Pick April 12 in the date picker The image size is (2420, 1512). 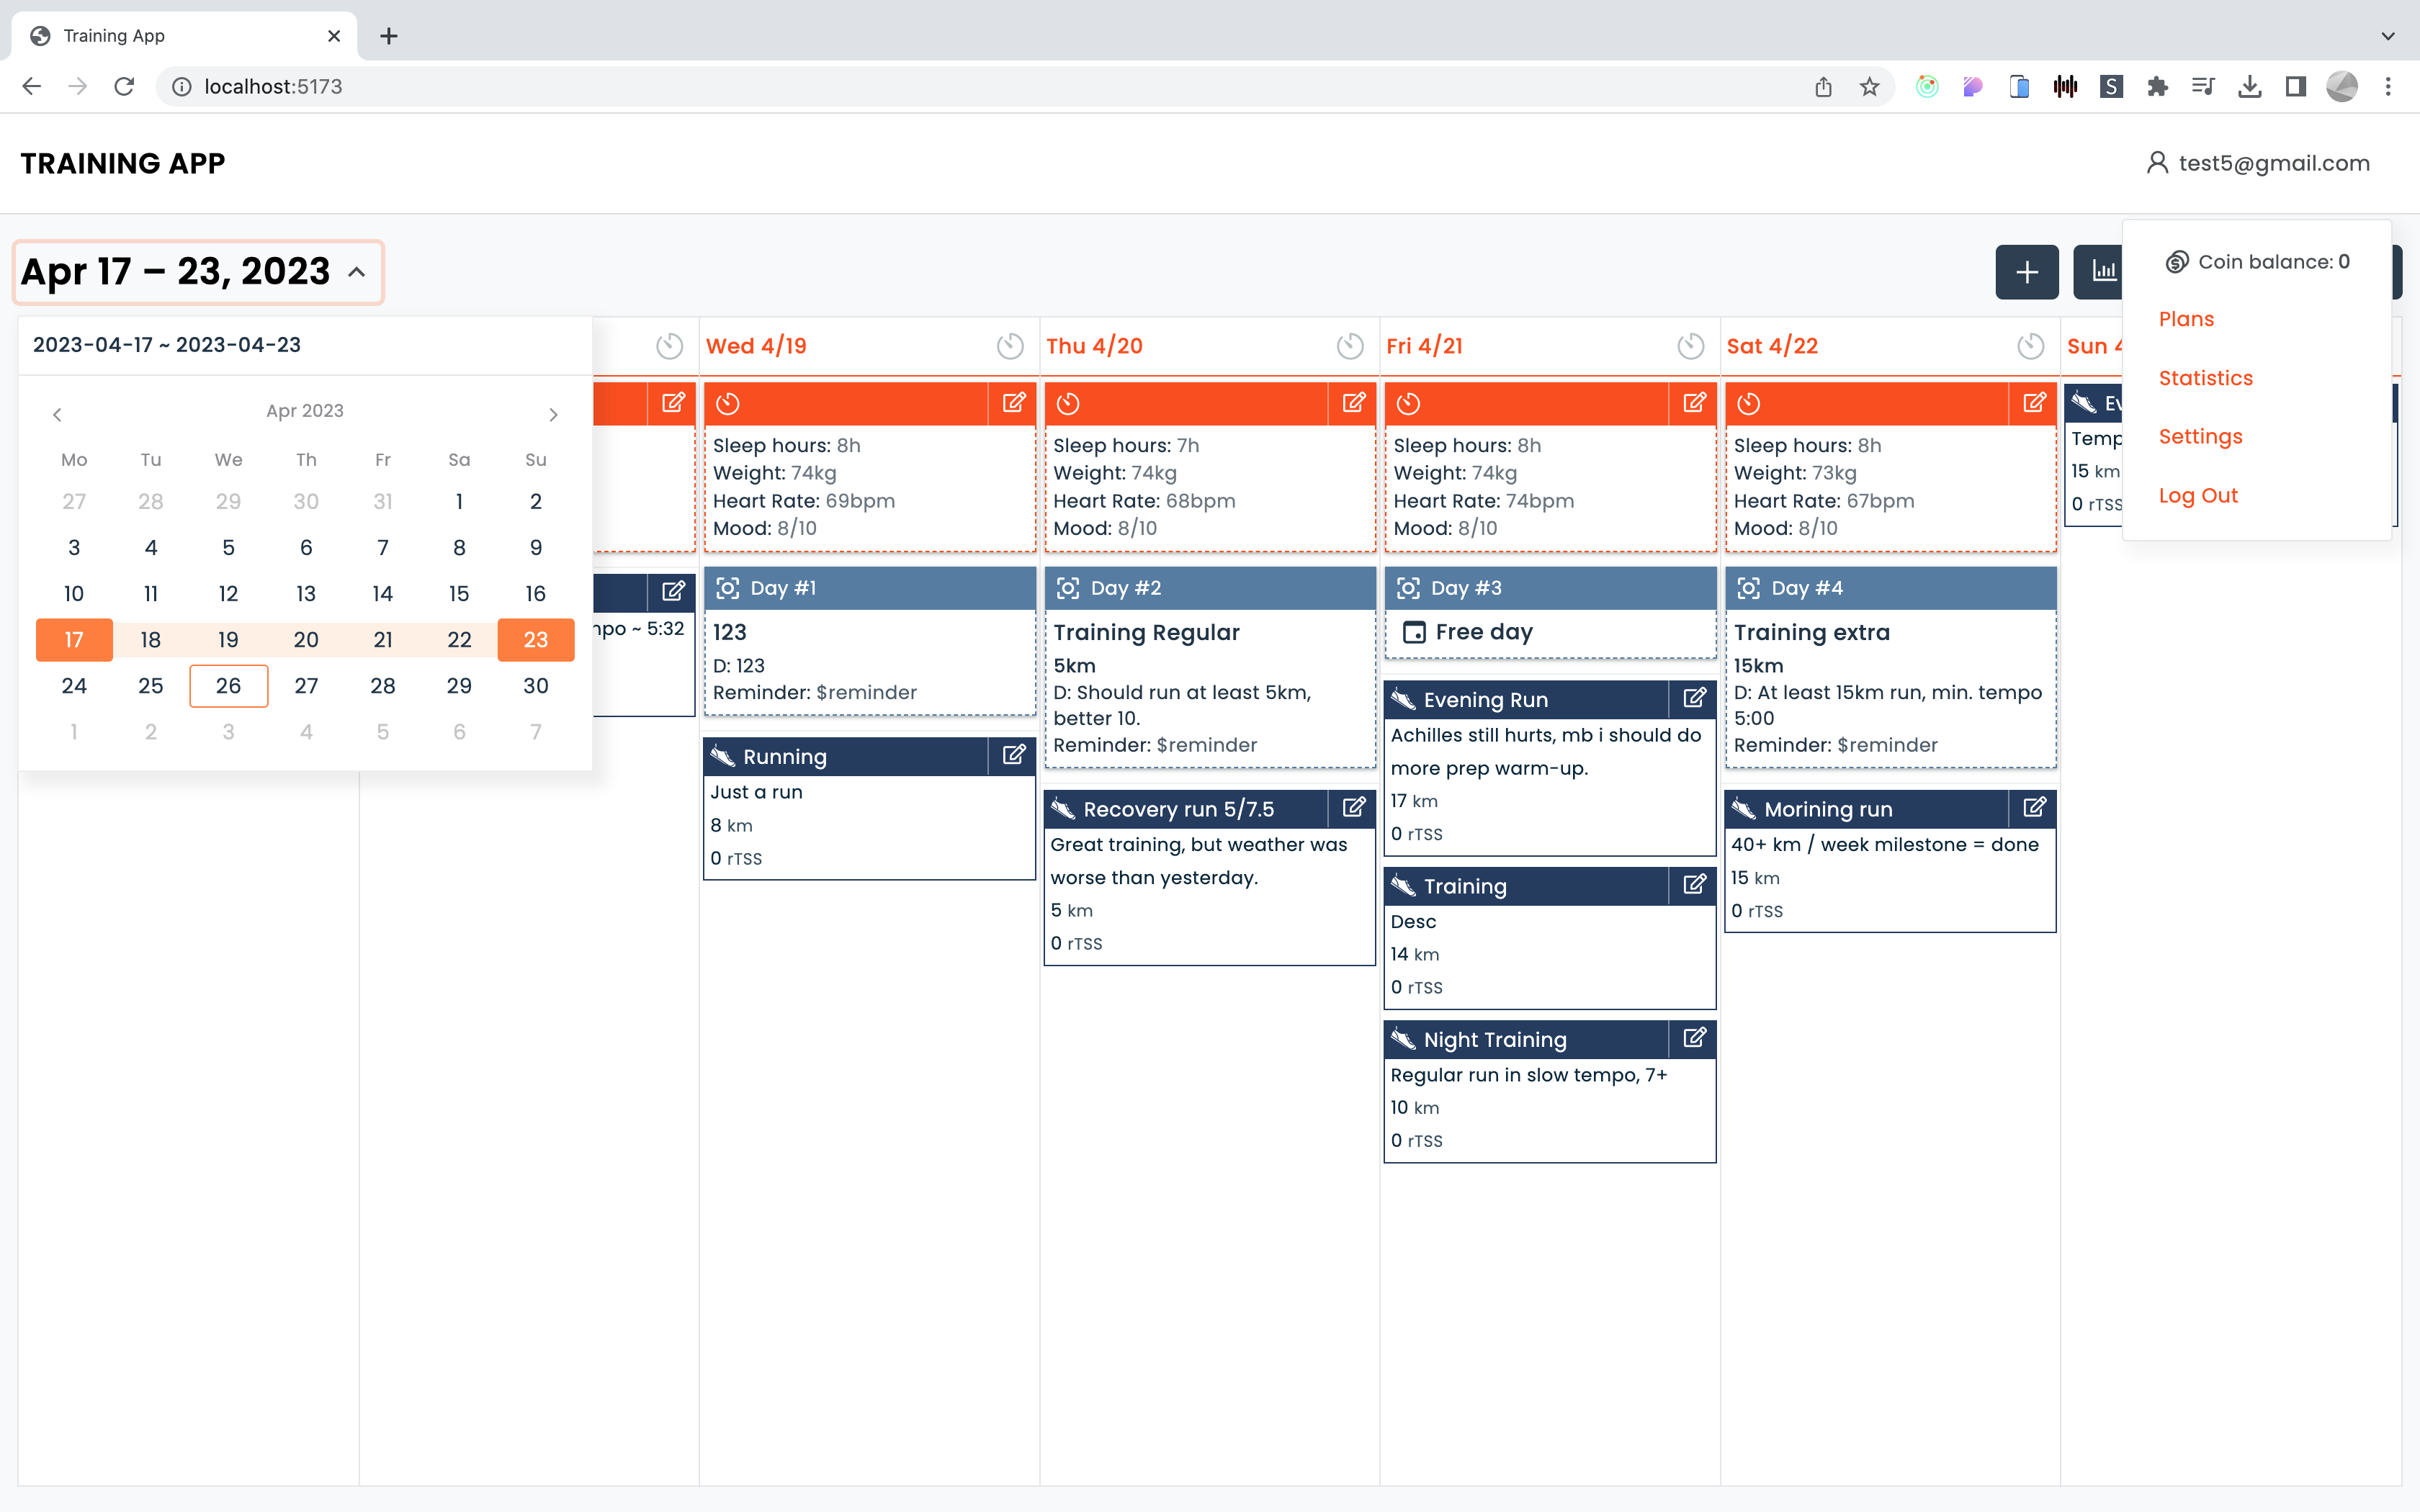point(228,594)
